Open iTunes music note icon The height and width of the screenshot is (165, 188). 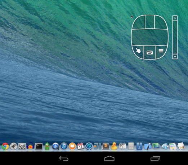(x=64, y=146)
